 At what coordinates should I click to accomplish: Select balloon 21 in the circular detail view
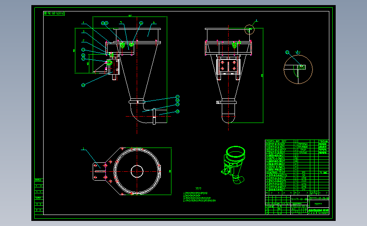(x=287, y=52)
